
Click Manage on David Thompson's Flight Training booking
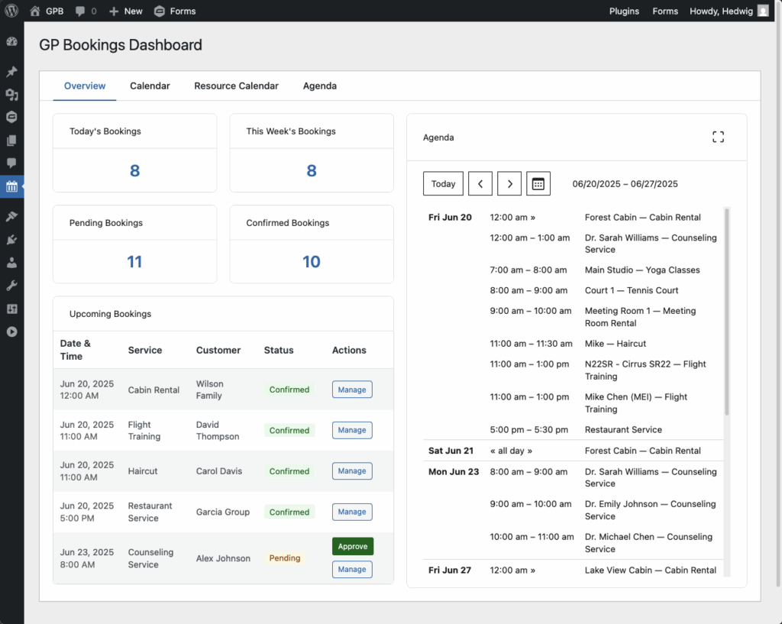(352, 430)
